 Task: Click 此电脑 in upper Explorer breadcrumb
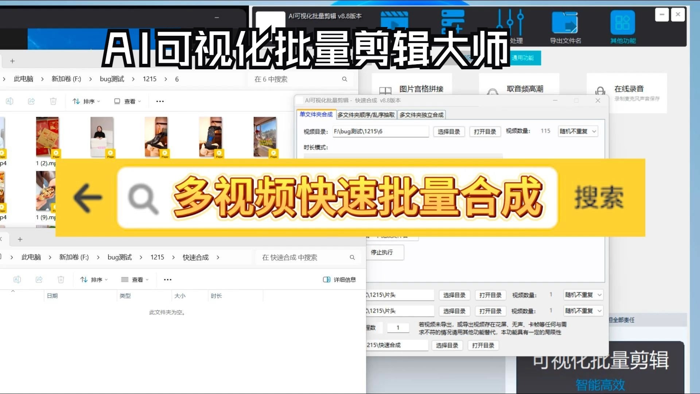click(23, 79)
